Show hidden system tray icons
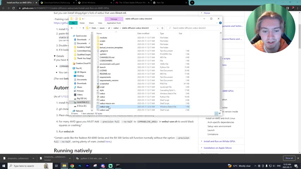Viewport: 301px width, 169px height. [255, 166]
